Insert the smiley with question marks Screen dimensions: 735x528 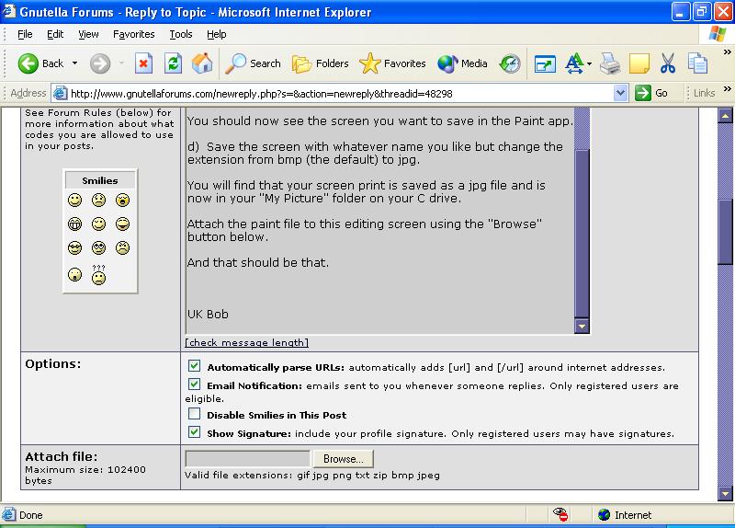pyautogui.click(x=98, y=275)
